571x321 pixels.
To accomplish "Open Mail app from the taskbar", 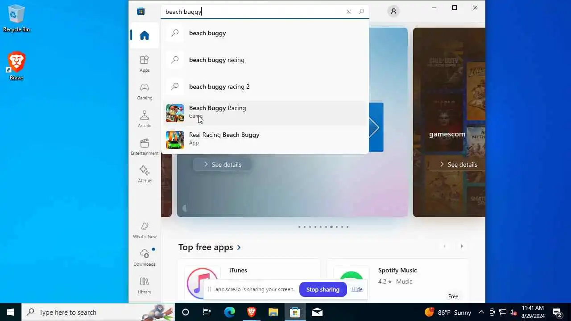I will click(x=317, y=312).
